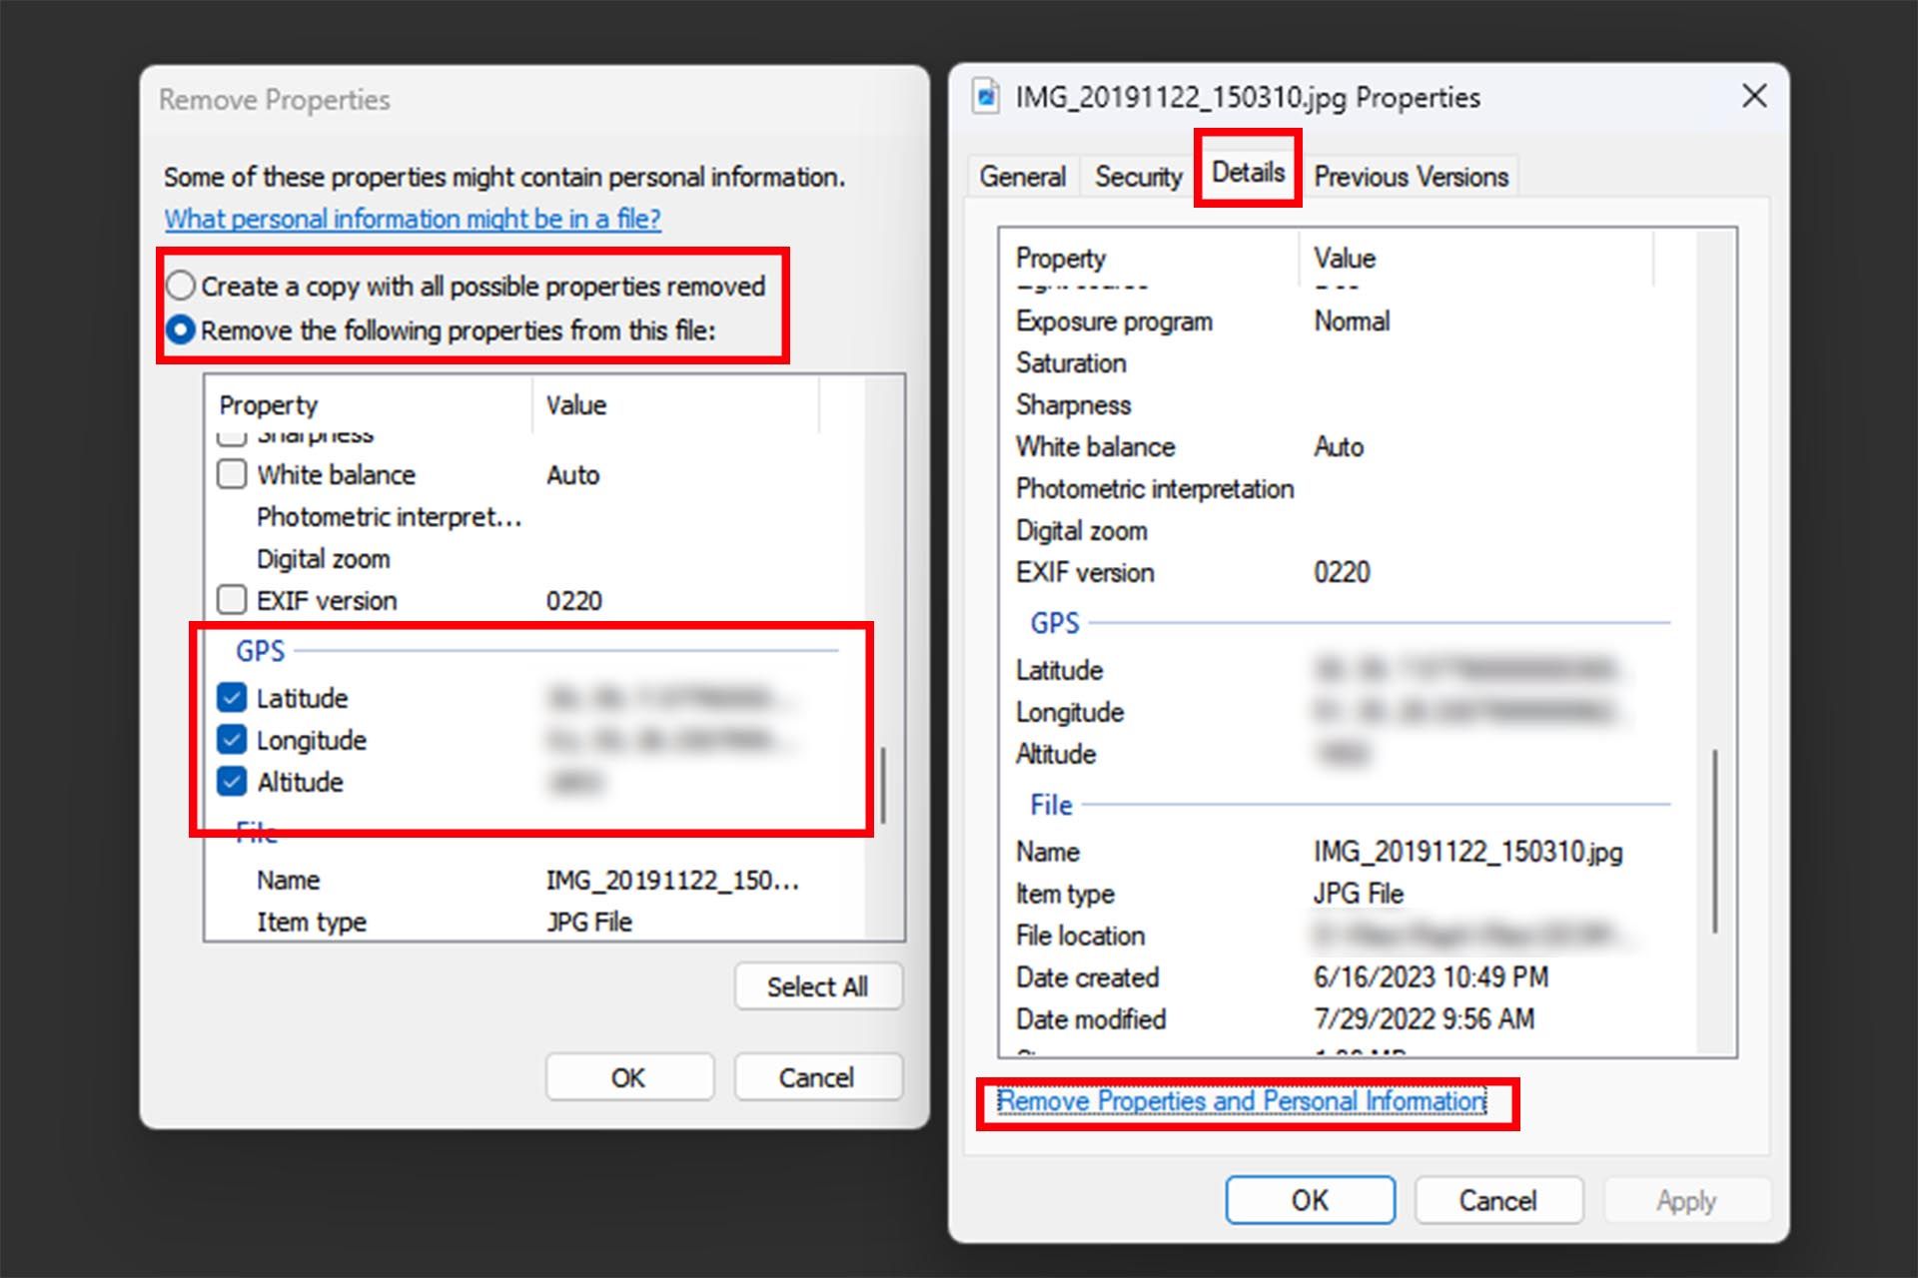Click the JPG file icon in title bar
The width and height of the screenshot is (1918, 1278).
click(986, 97)
